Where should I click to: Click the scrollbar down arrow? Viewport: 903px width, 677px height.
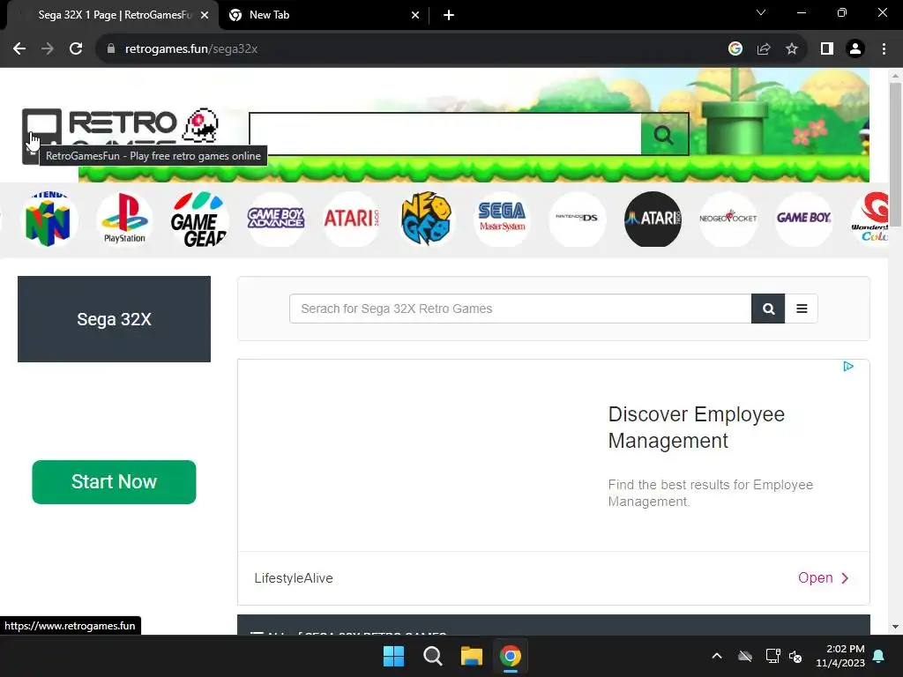tap(895, 627)
